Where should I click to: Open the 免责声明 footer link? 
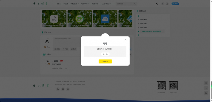66,81
